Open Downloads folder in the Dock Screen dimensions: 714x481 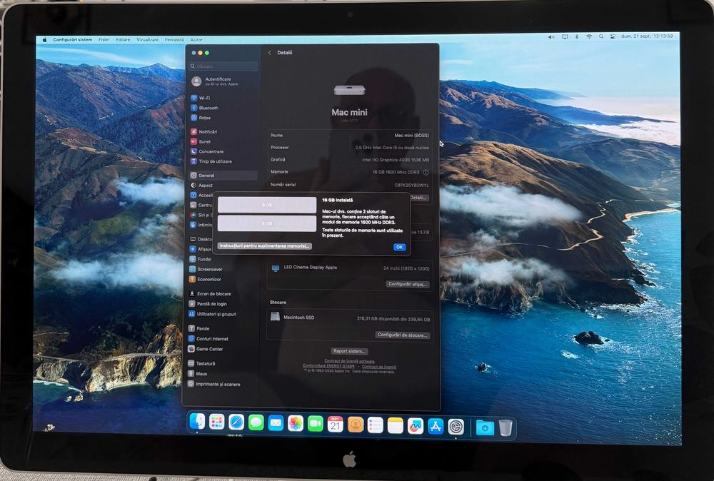[x=485, y=427]
